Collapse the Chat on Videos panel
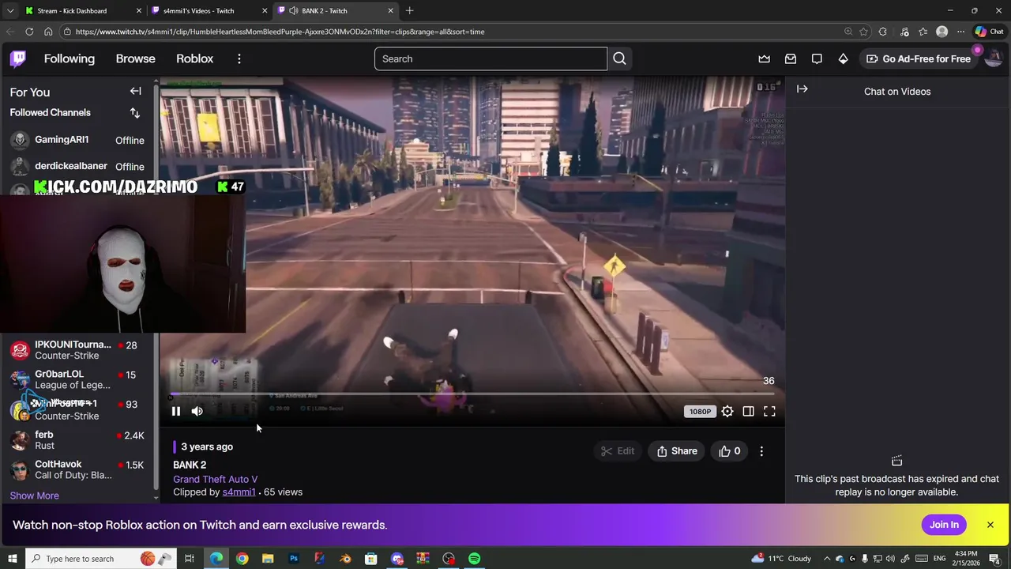1011x569 pixels. pos(802,89)
